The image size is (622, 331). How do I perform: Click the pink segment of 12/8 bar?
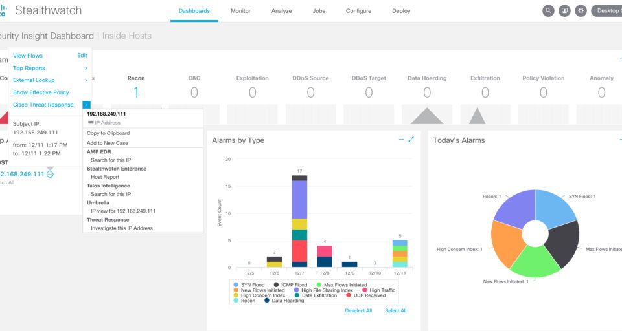tap(325, 251)
